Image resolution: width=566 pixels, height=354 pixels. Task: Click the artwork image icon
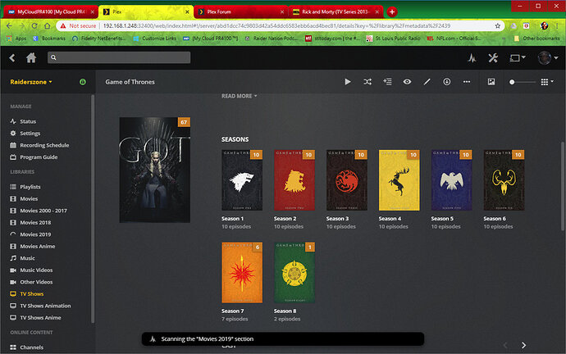(x=491, y=82)
